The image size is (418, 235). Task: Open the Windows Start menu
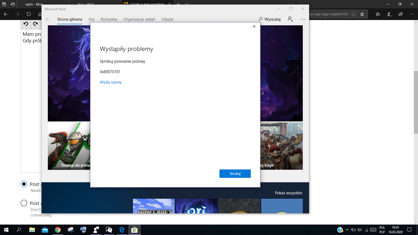6,230
